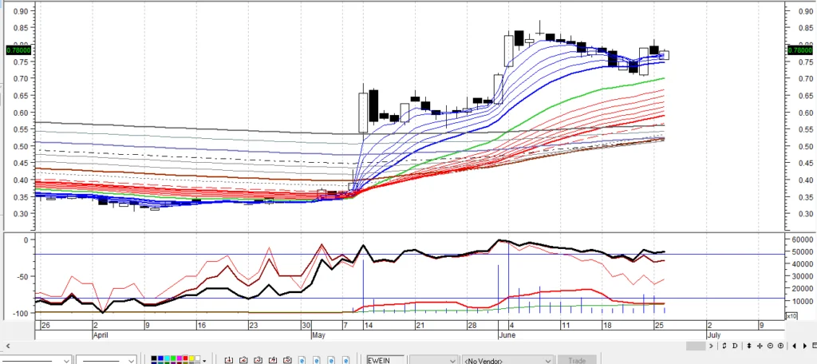Pick the blue color swatch

(160, 359)
